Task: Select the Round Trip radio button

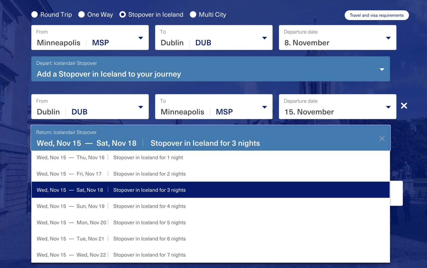Action: point(34,14)
